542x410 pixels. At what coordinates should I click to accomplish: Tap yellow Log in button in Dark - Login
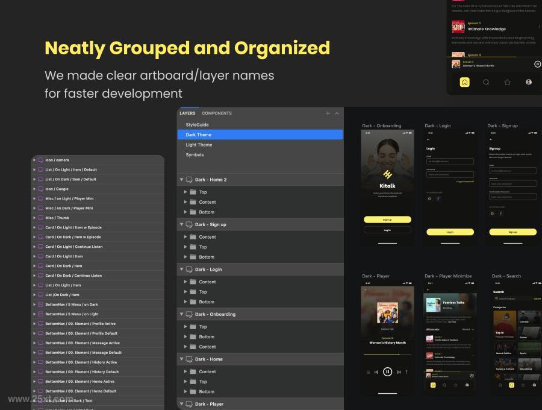click(450, 232)
